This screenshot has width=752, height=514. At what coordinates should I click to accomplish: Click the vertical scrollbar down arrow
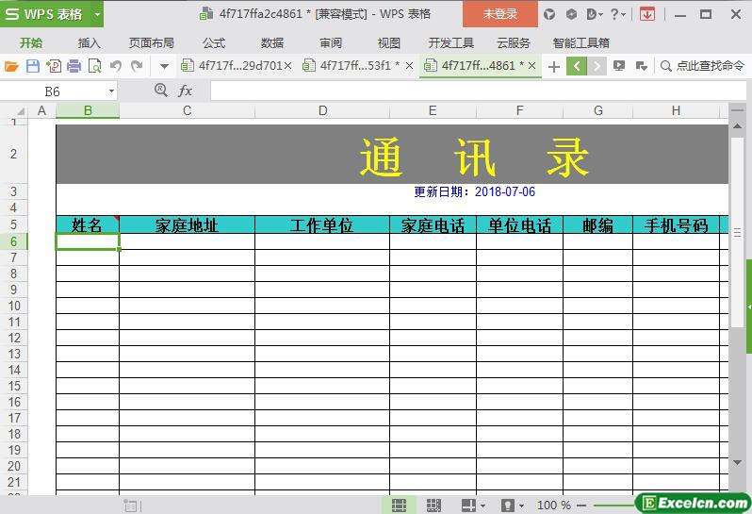pos(737,462)
